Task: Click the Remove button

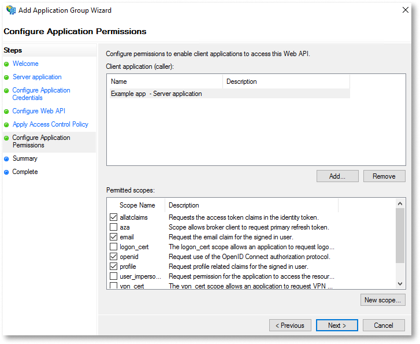Action: (384, 176)
